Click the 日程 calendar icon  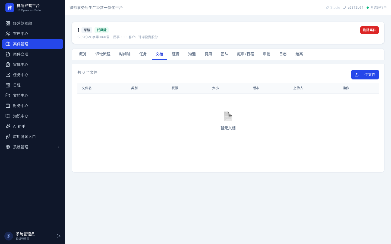tap(8, 85)
